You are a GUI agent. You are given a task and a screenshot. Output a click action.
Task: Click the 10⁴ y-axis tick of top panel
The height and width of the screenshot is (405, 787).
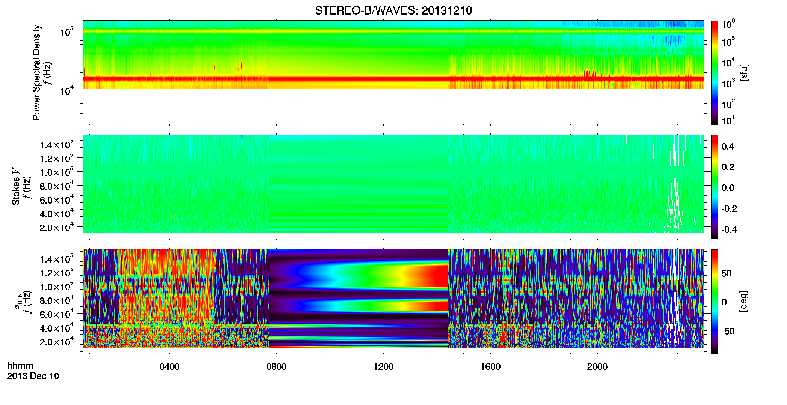(67, 90)
